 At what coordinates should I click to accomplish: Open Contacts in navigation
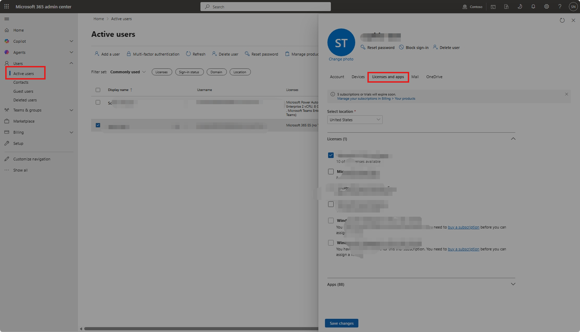point(21,82)
